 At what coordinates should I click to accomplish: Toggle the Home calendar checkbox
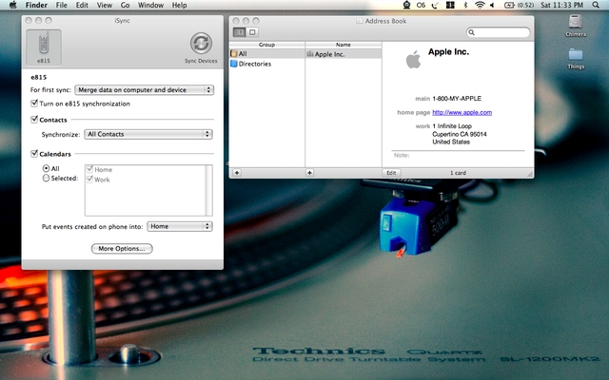89,169
